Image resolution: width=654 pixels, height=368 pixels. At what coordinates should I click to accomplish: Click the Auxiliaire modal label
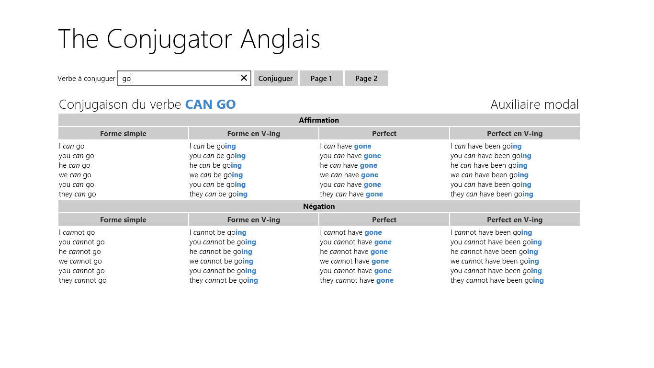coord(534,104)
